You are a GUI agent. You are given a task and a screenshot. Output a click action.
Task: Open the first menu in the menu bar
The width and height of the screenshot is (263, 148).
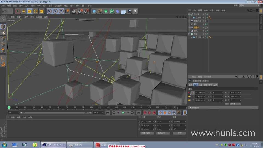(3, 5)
